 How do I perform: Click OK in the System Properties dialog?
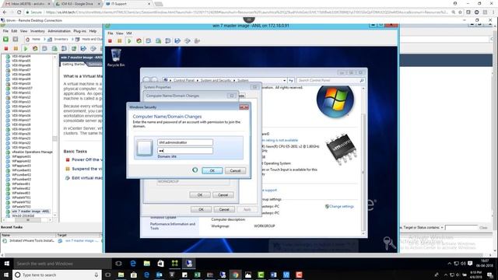point(201,209)
